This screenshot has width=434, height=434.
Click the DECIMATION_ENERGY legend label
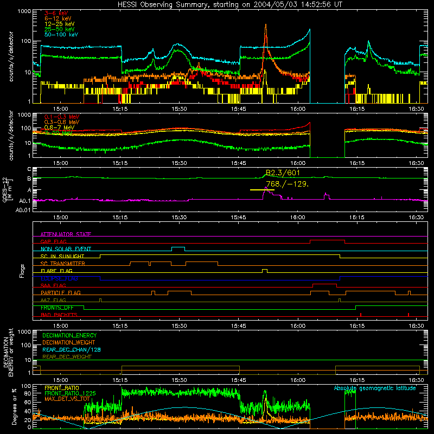[69, 335]
